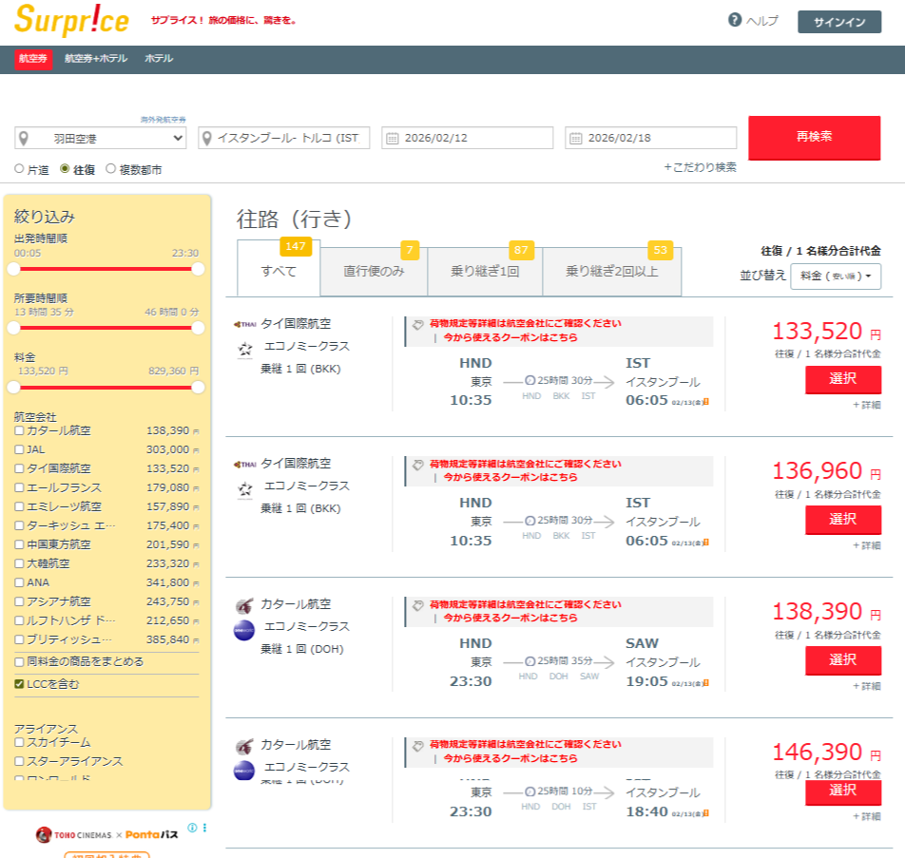Viewport: 905px width, 858px height.
Task: Switch to the ホテル nav tab
Action: coord(159,59)
